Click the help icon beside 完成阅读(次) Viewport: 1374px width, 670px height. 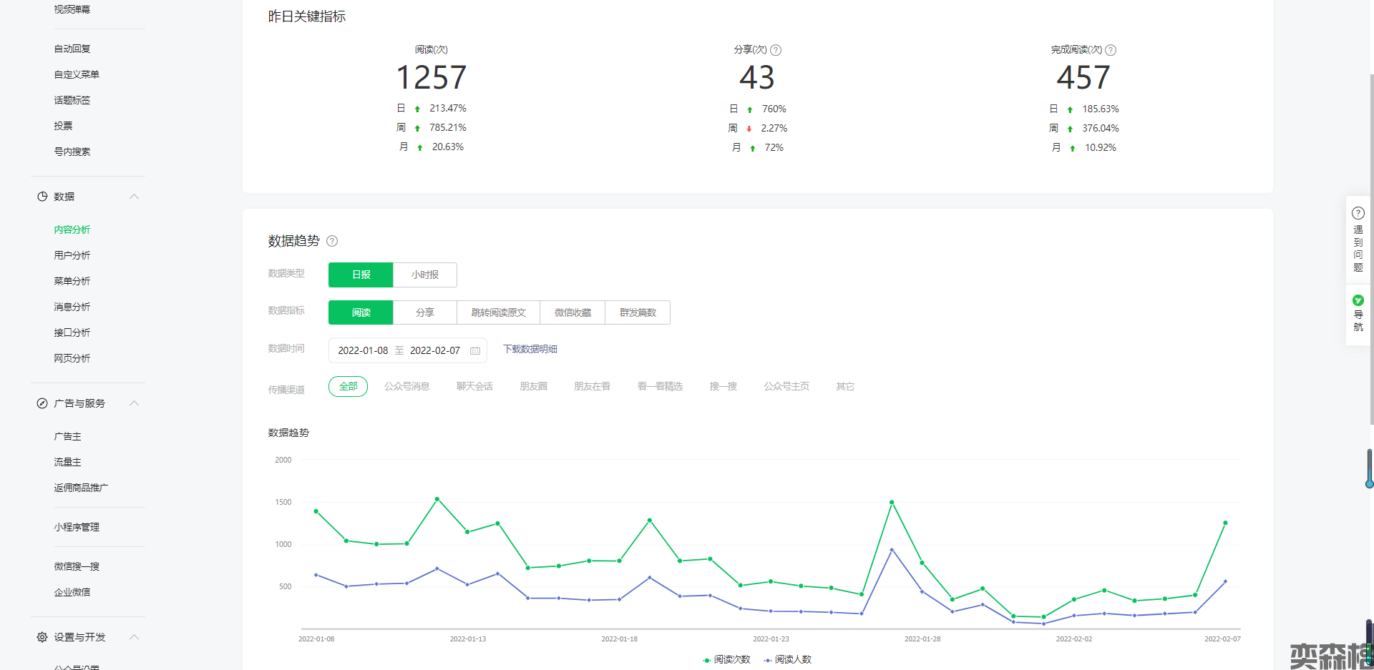(x=1111, y=50)
